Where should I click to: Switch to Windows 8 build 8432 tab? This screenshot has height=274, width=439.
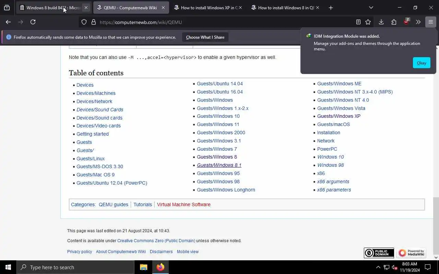click(x=54, y=8)
